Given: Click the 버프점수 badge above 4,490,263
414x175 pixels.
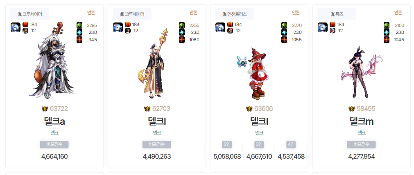Looking at the screenshot, I should pos(157,144).
